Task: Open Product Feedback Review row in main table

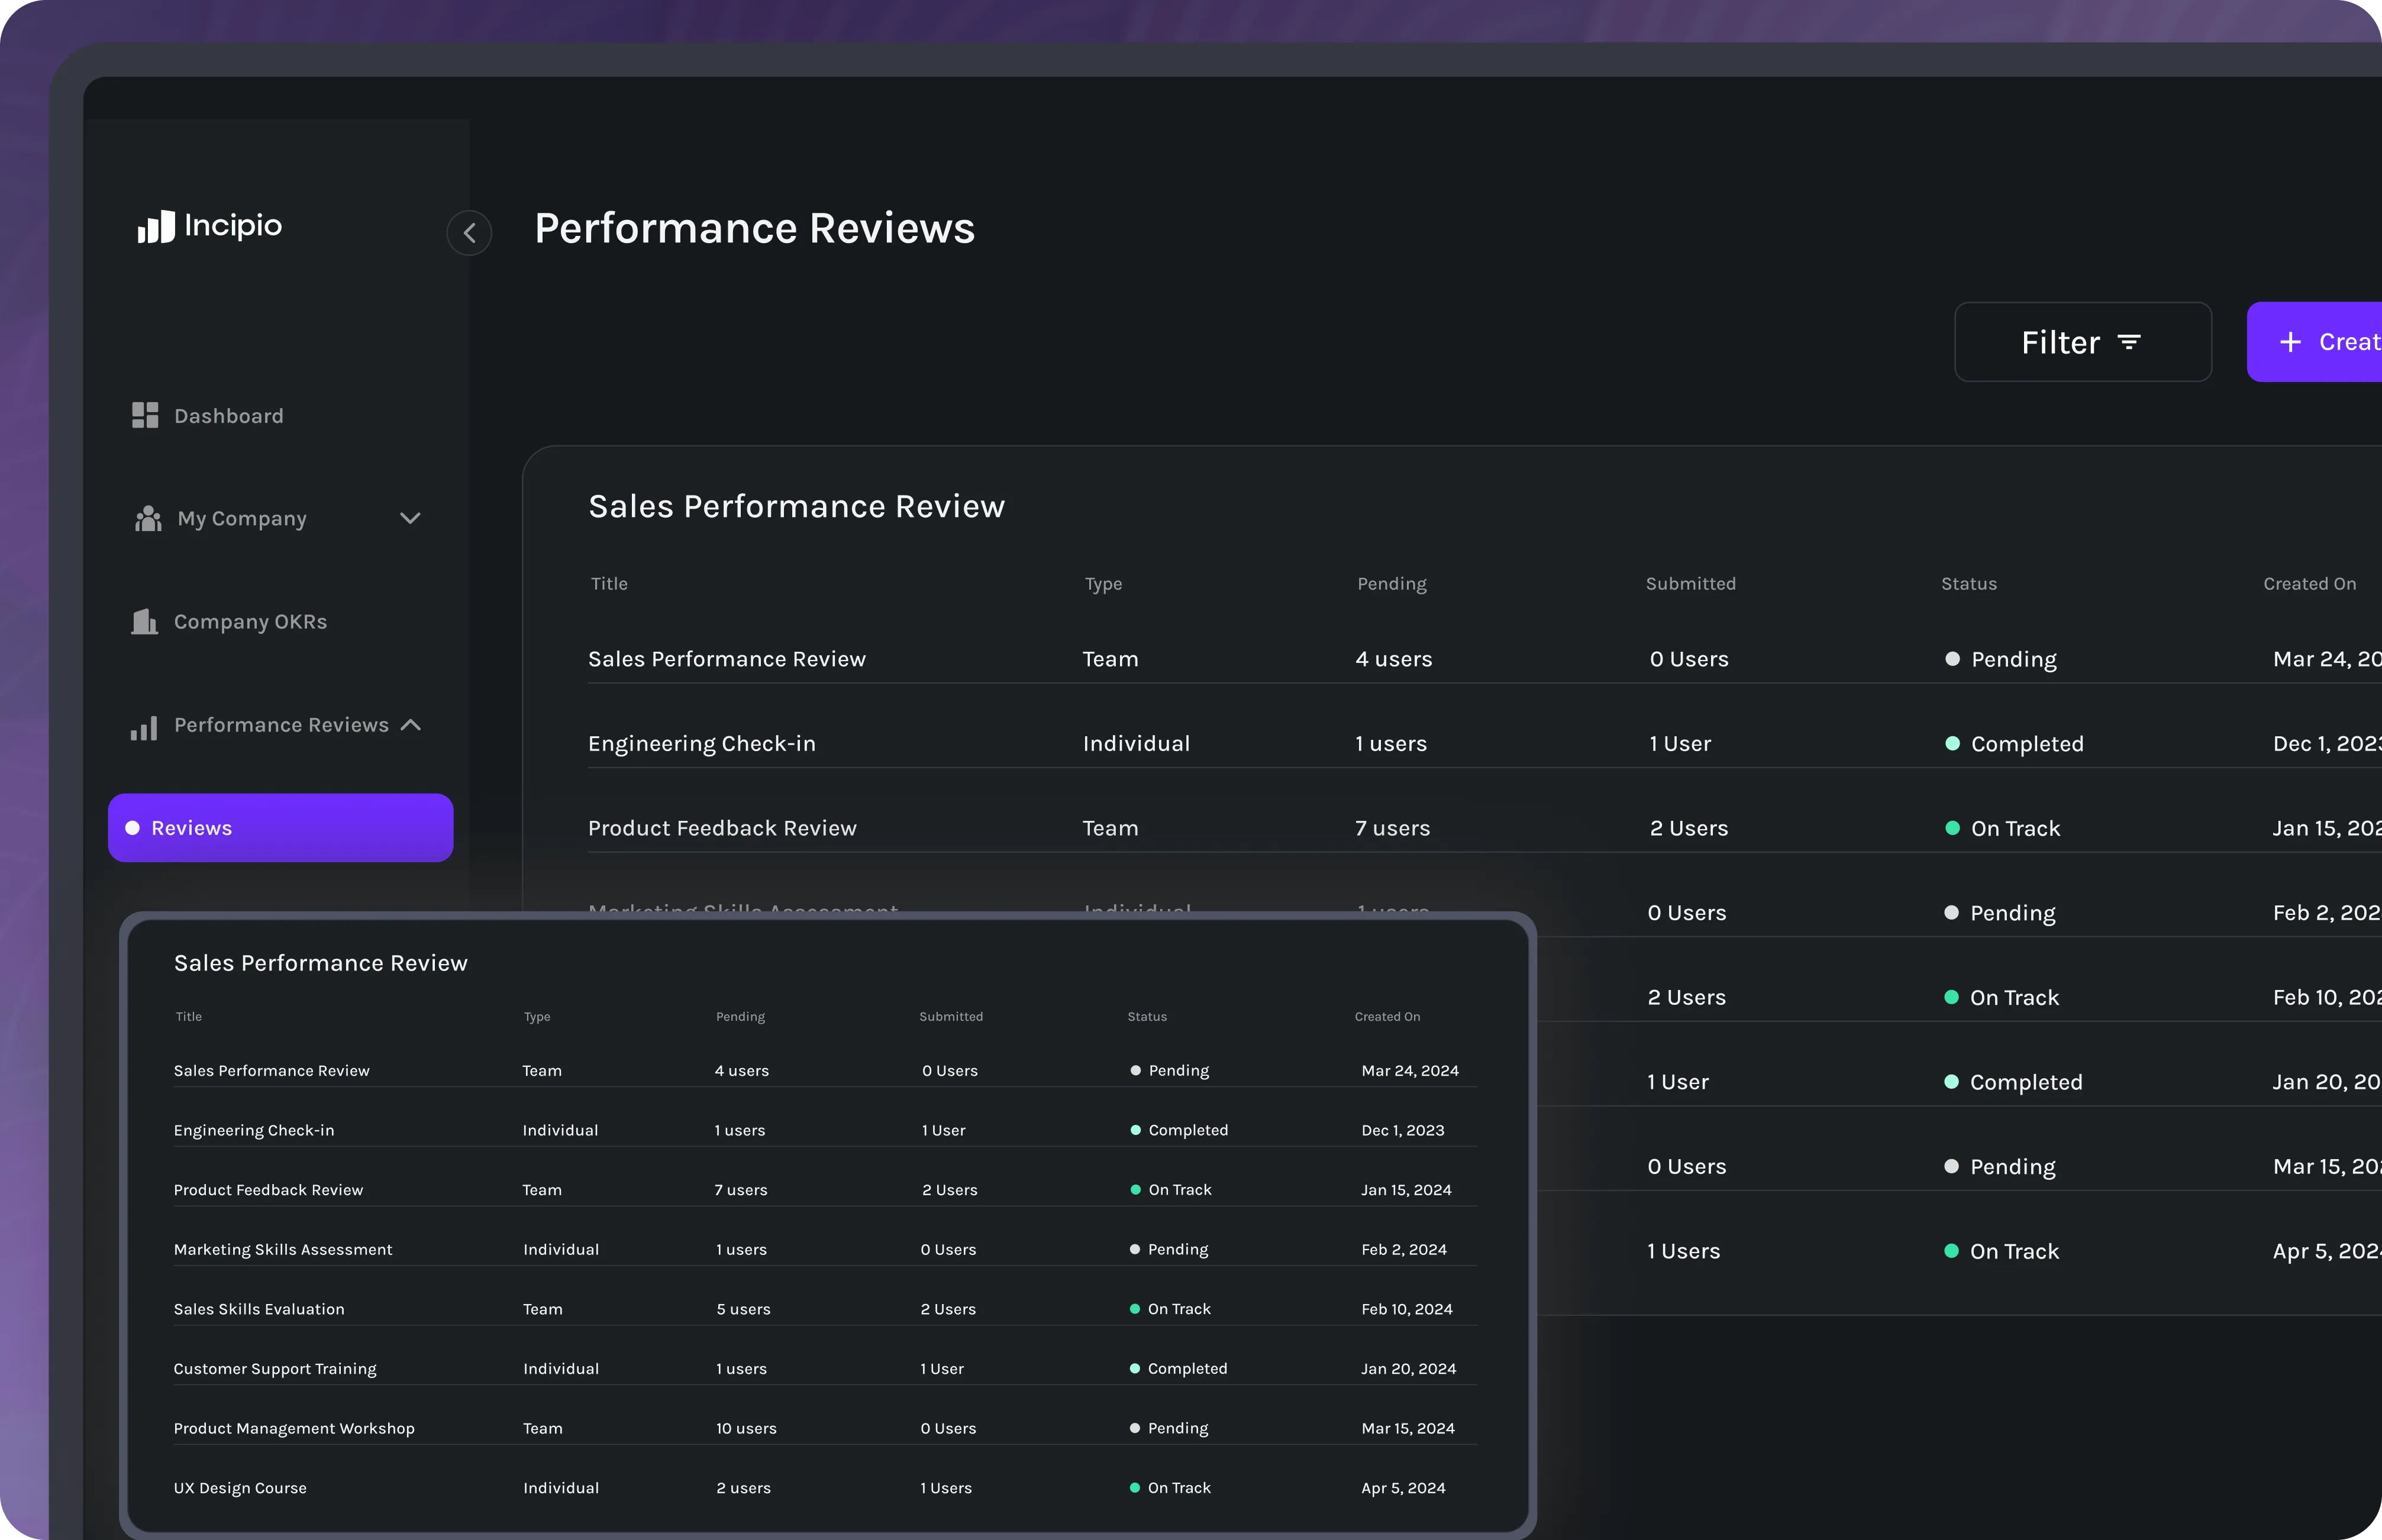Action: click(x=722, y=828)
